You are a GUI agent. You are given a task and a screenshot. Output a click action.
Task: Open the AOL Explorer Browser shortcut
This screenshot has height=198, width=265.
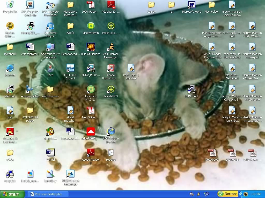(x=111, y=132)
